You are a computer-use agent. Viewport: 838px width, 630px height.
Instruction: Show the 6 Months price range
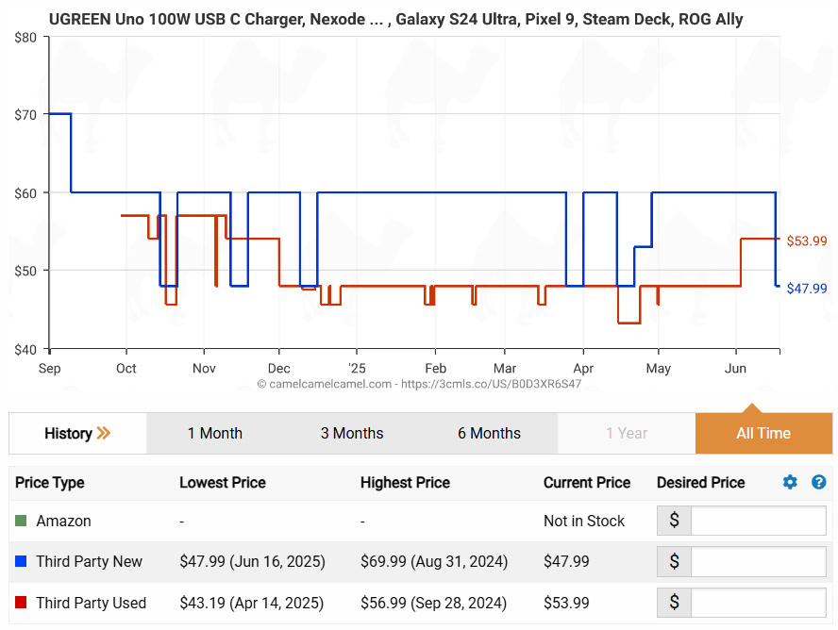[x=489, y=433]
